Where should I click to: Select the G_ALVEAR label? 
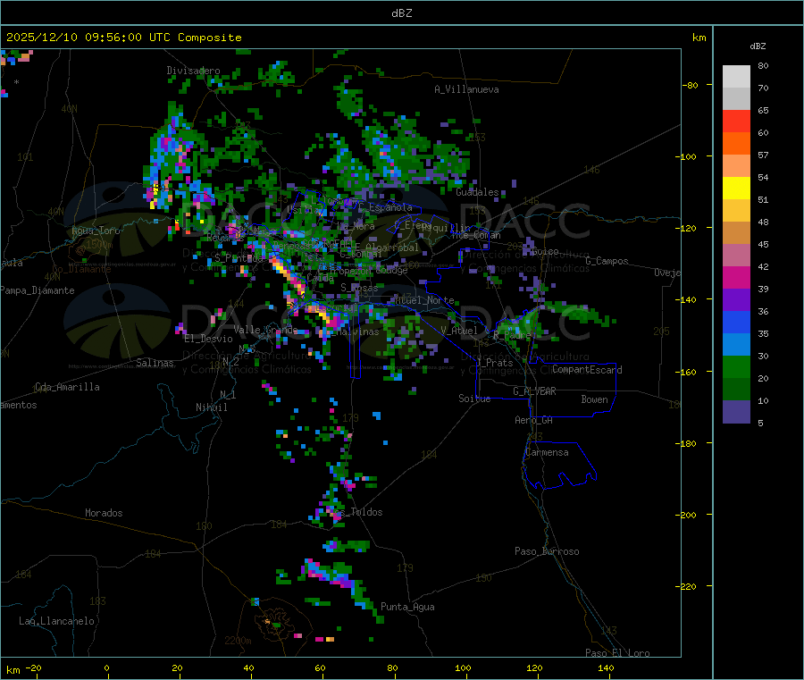(x=534, y=391)
